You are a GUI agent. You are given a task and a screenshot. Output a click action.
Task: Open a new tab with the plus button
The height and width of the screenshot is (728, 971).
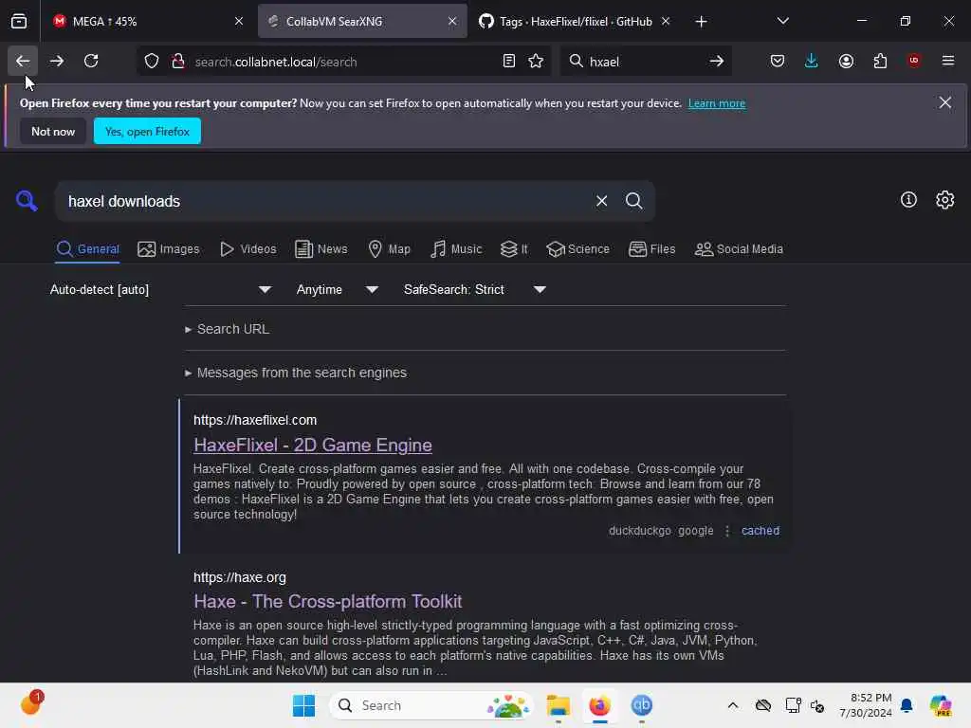point(701,22)
